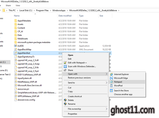The height and width of the screenshot is (118, 159).
Task: Expand the File ownership submenu arrow
Action: (x=106, y=109)
